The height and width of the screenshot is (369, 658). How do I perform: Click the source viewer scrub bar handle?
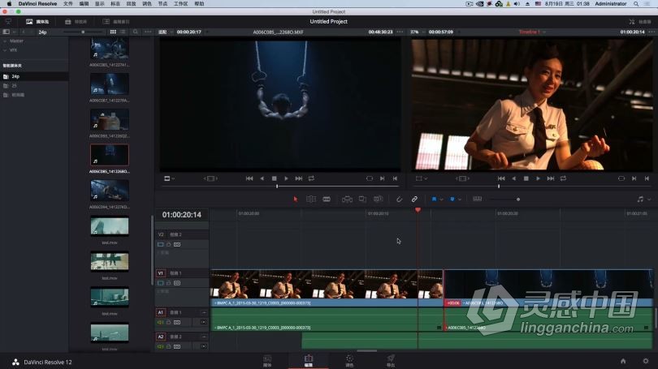(x=277, y=186)
